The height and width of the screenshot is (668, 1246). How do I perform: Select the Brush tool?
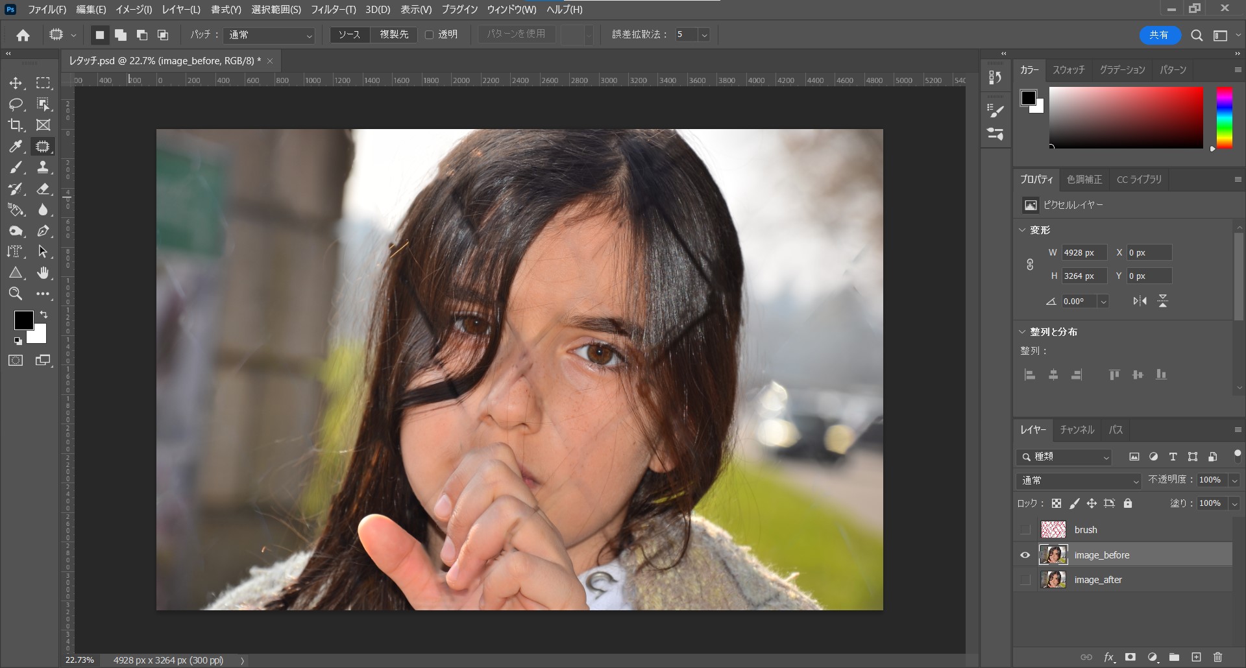pos(16,167)
